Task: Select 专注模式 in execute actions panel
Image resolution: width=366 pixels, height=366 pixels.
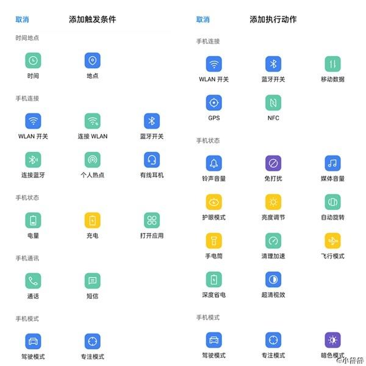Action: 273,340
